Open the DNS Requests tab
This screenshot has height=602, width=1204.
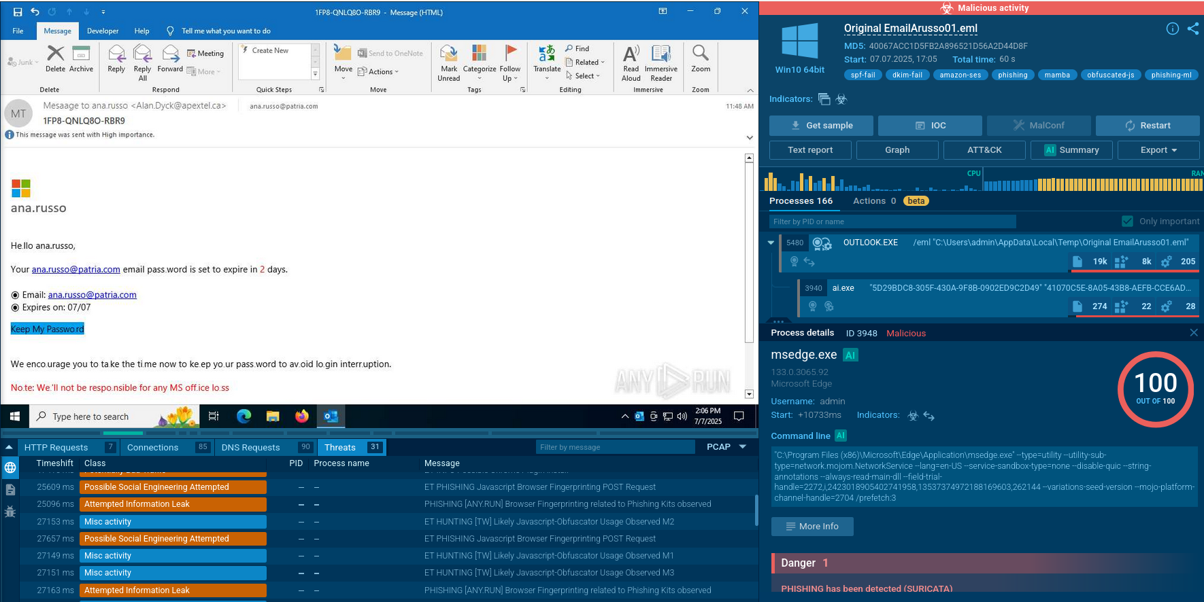[x=250, y=447]
